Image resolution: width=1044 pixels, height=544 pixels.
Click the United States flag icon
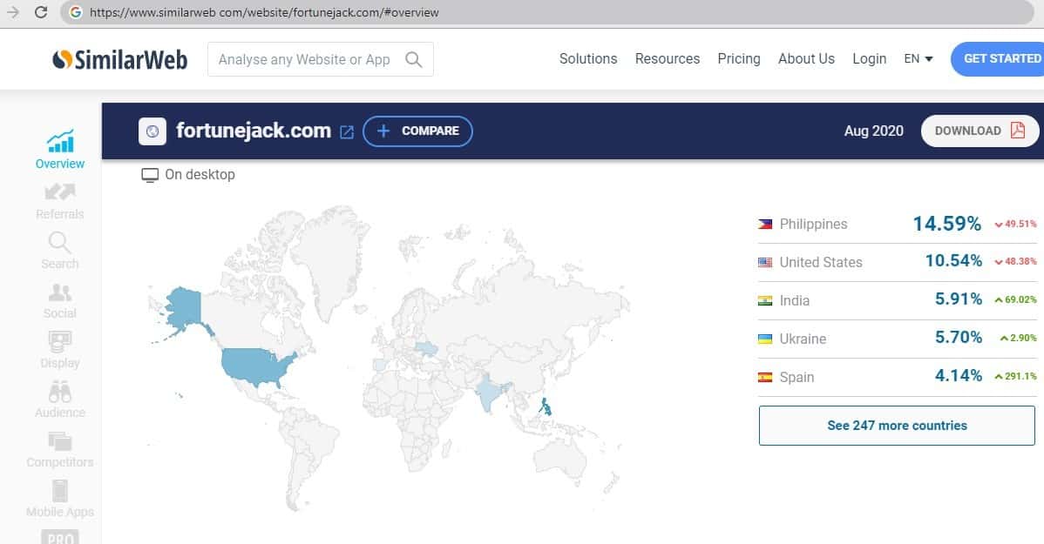pos(765,262)
